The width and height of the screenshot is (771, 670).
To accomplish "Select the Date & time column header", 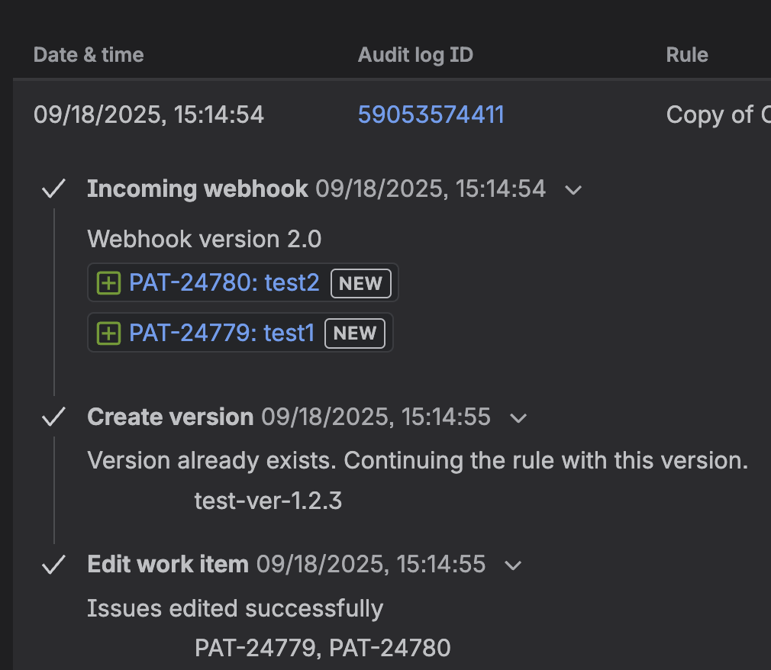I will click(x=89, y=55).
